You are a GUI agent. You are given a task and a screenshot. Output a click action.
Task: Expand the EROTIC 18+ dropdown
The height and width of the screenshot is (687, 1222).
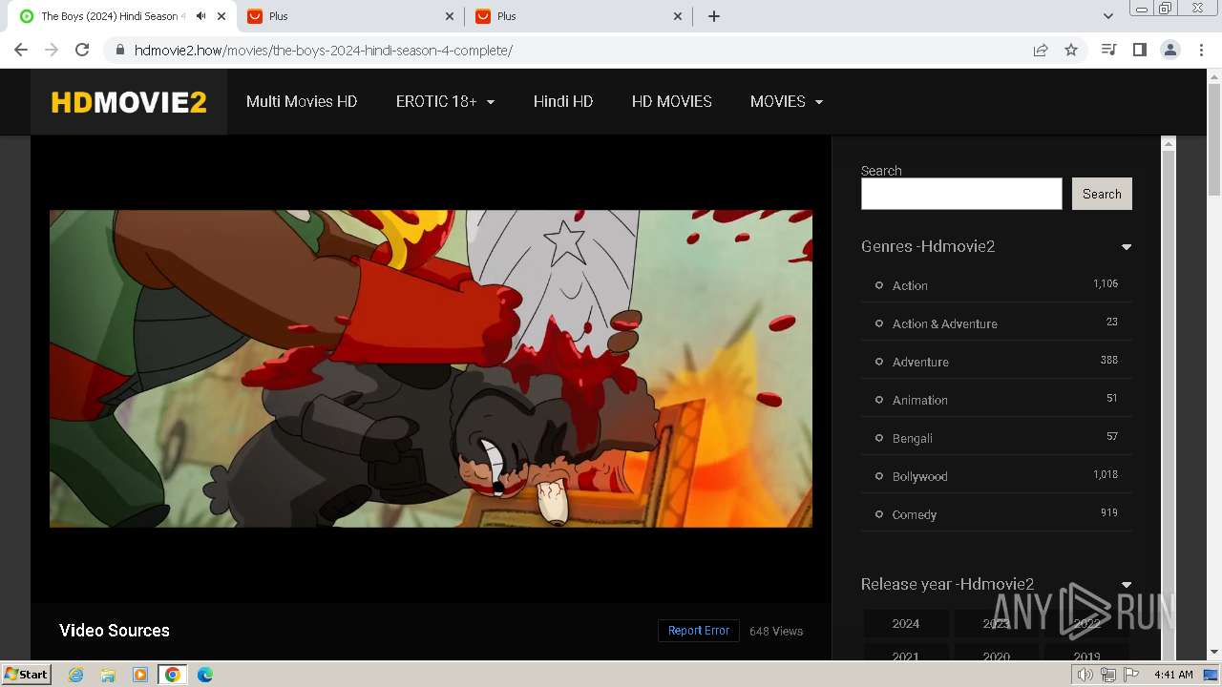click(445, 101)
